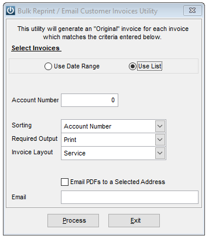Screen dimensions: 212x239
Task: Click the window title text
Action: 87,11
